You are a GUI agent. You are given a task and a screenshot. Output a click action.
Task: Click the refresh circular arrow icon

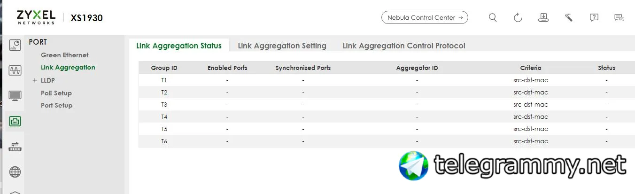(518, 17)
